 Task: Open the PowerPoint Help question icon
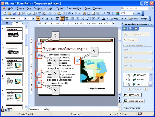click(x=139, y=13)
